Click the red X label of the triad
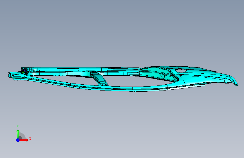Viewport: 244px width, 158px height. tap(30, 139)
